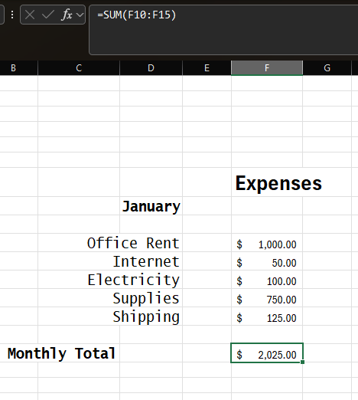Select column D header
Viewport: 358px width, 400px height.
(x=151, y=68)
